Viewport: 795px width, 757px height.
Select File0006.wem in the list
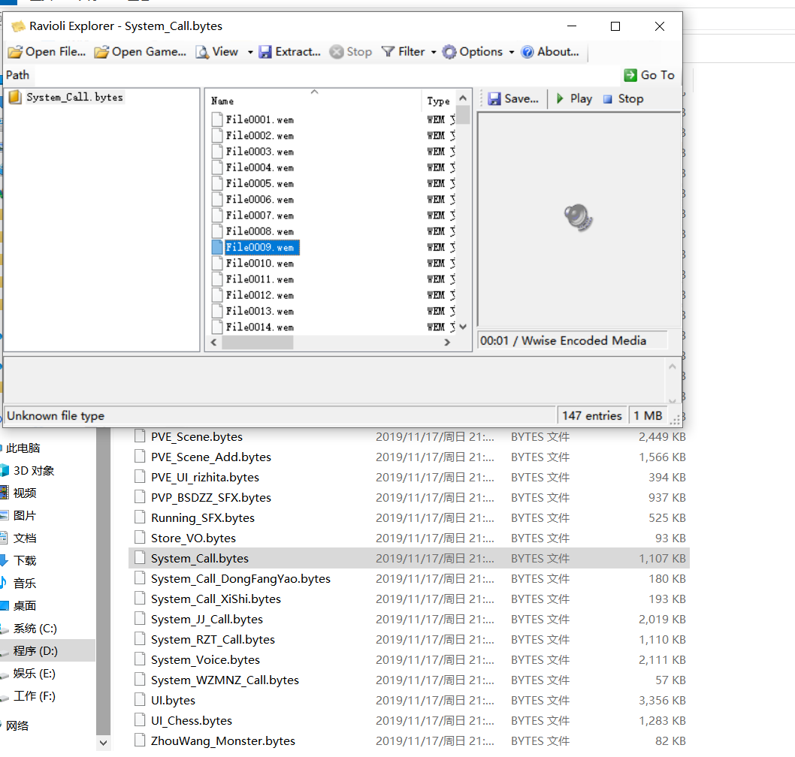(x=253, y=200)
